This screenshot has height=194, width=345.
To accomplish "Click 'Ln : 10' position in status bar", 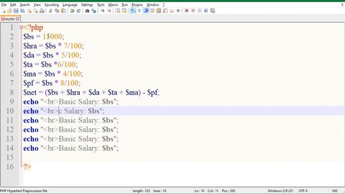I will click(199, 191).
